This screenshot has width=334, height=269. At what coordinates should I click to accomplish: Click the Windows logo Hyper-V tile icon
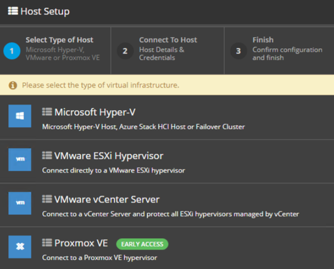(x=20, y=116)
